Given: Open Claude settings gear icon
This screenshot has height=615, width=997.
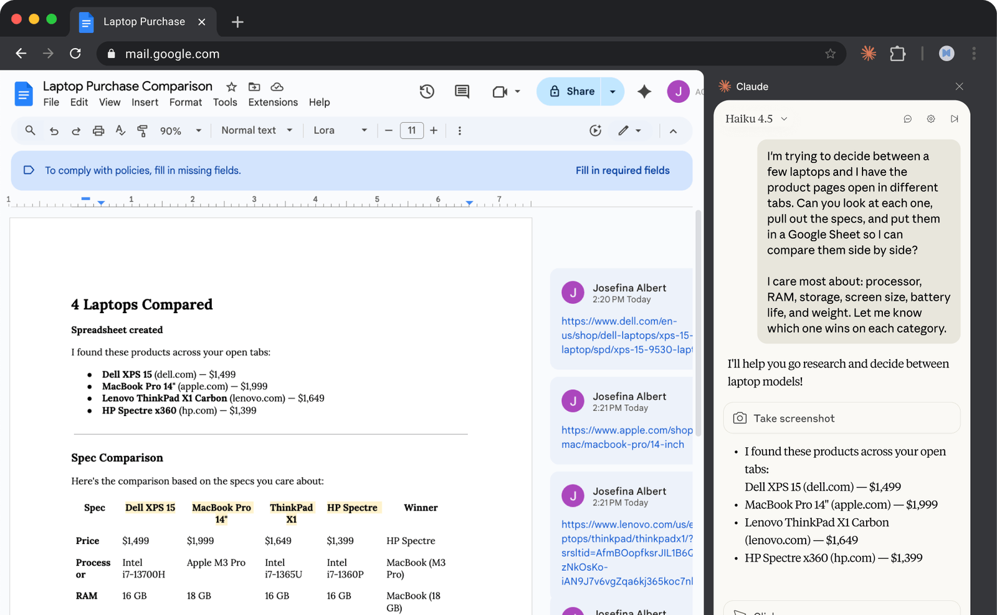Looking at the screenshot, I should [x=931, y=119].
